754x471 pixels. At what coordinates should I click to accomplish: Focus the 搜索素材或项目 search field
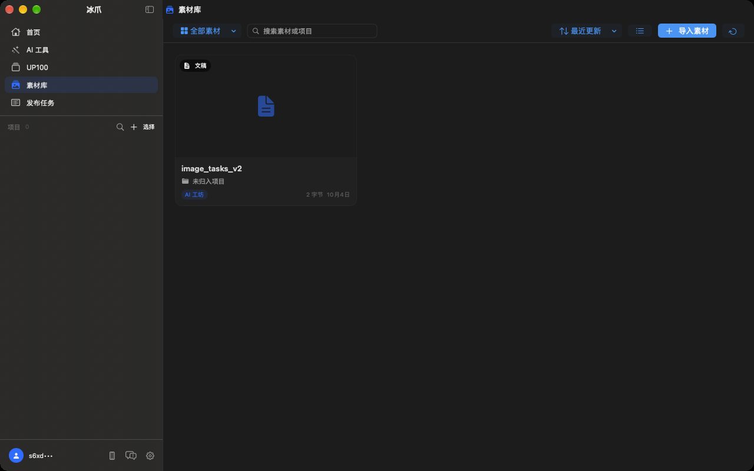tap(312, 31)
